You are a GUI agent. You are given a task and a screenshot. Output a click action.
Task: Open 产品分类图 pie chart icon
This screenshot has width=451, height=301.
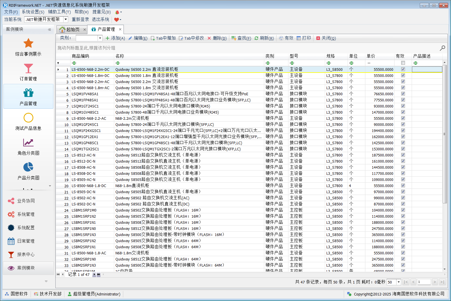pyautogui.click(x=28, y=167)
